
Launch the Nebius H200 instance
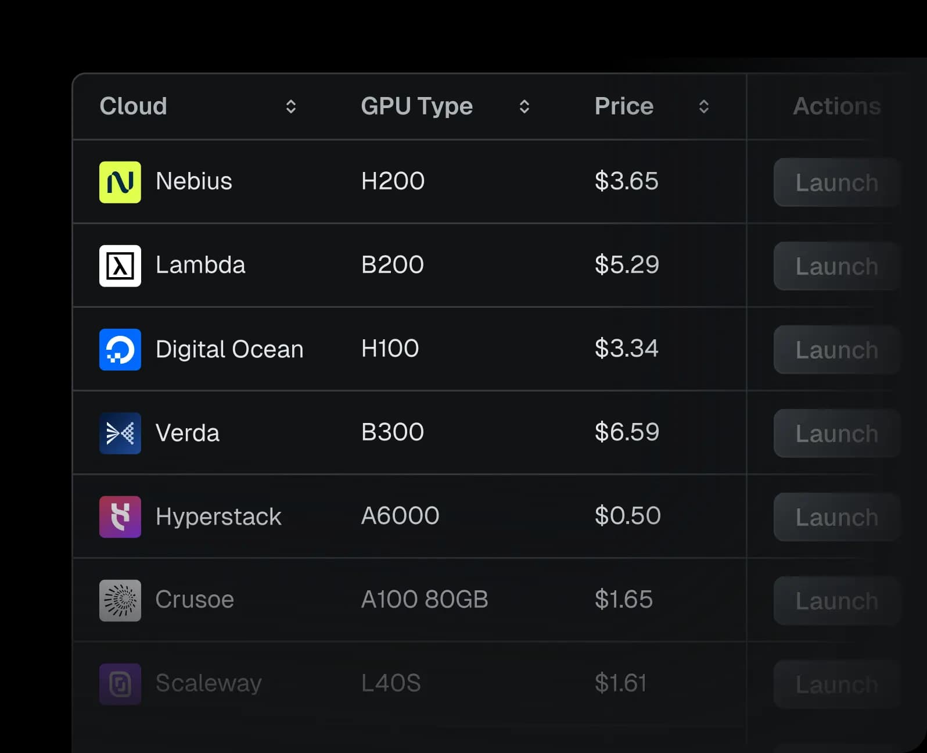[x=836, y=182]
